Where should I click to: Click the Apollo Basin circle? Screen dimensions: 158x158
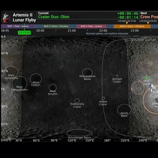pyautogui.click(x=124, y=110)
